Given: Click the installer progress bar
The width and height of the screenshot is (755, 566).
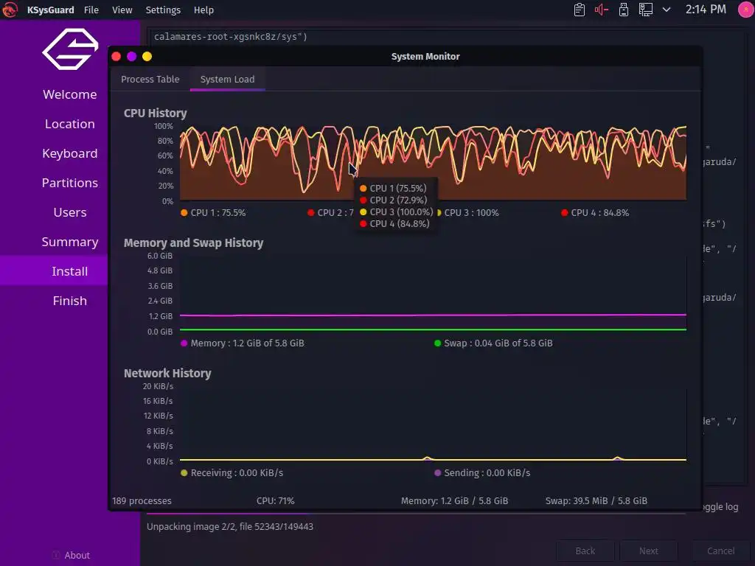Looking at the screenshot, I should 417,514.
